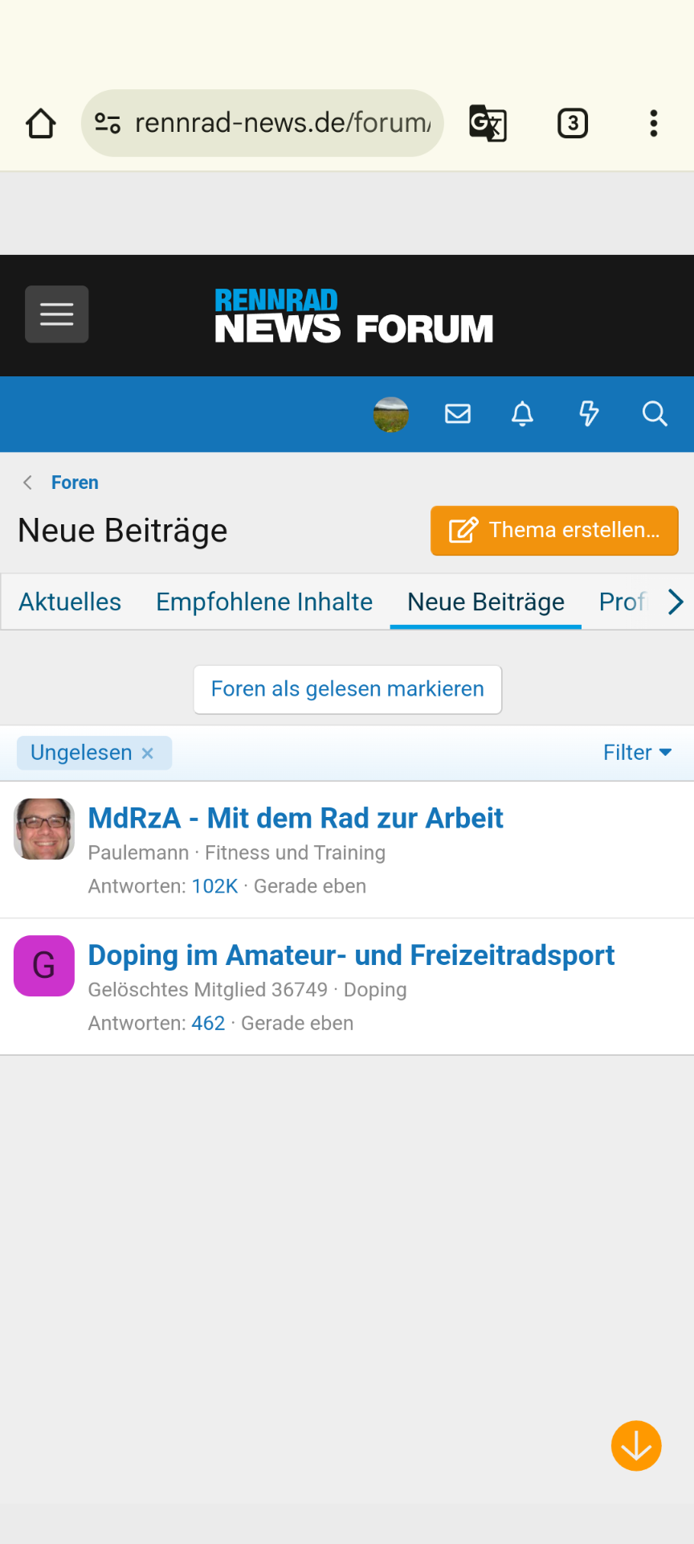
Task: Open notifications bell icon
Action: point(523,414)
